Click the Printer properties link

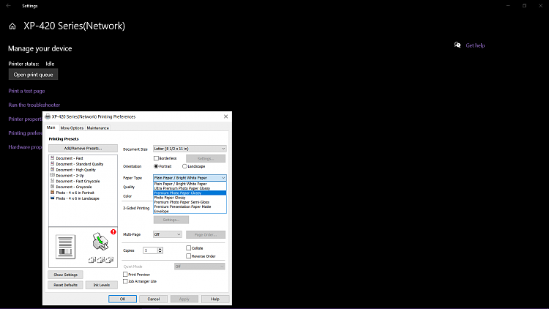point(25,119)
